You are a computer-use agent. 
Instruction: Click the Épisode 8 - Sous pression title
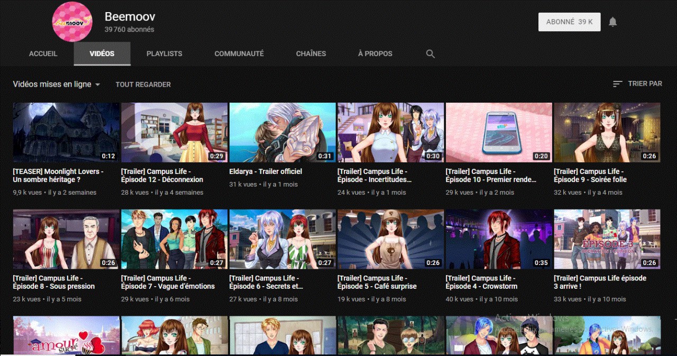[54, 282]
